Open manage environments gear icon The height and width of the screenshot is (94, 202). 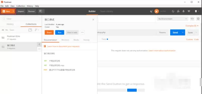coord(198,19)
